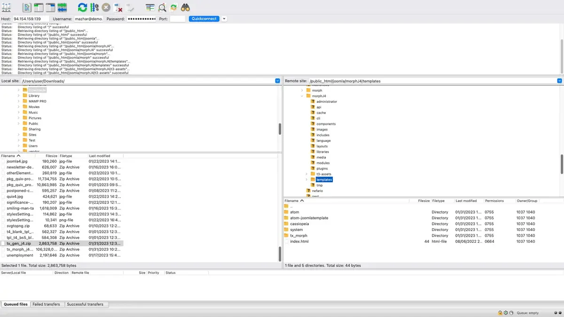
Task: Expand the remote morph folder
Action: pos(302,90)
